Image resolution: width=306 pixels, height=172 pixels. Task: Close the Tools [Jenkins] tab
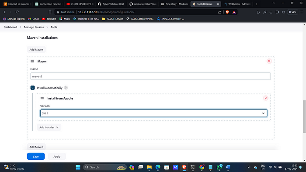(218, 4)
